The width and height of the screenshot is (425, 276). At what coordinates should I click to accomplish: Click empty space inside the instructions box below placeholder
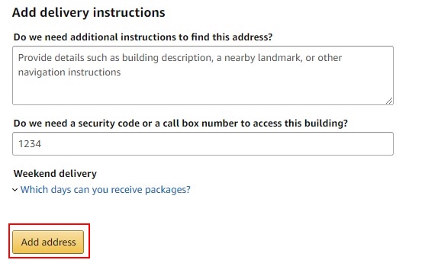click(x=203, y=91)
